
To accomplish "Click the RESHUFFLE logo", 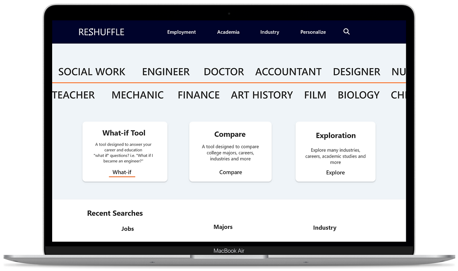I will 101,32.
